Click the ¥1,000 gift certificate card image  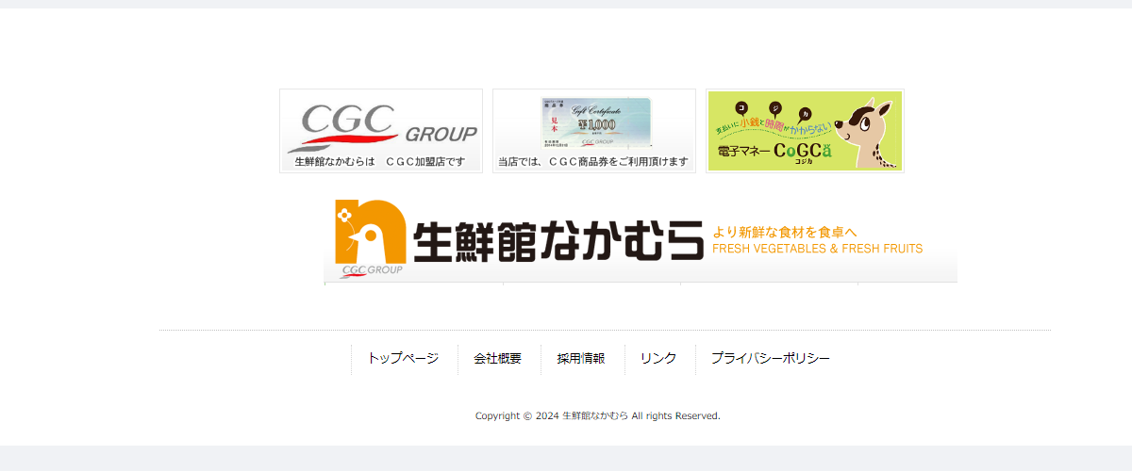[595, 122]
